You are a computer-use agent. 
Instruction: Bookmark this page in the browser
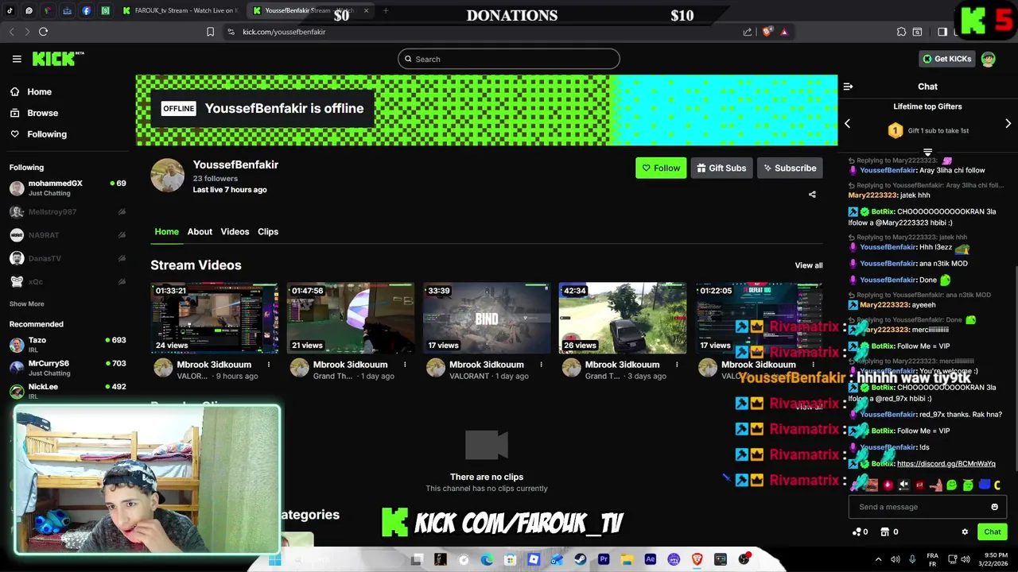(x=210, y=32)
